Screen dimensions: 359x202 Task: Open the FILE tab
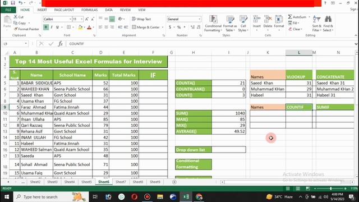pyautogui.click(x=8, y=10)
